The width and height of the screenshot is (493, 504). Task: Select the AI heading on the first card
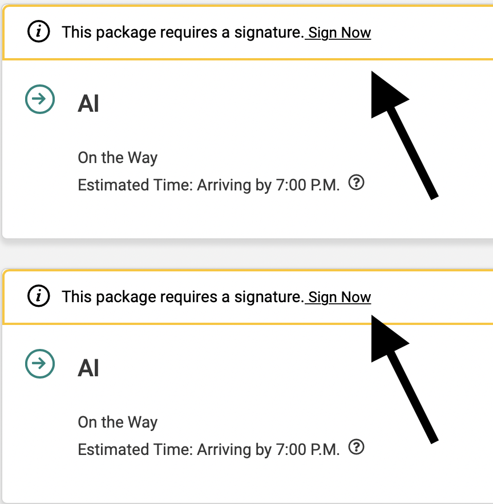(88, 104)
